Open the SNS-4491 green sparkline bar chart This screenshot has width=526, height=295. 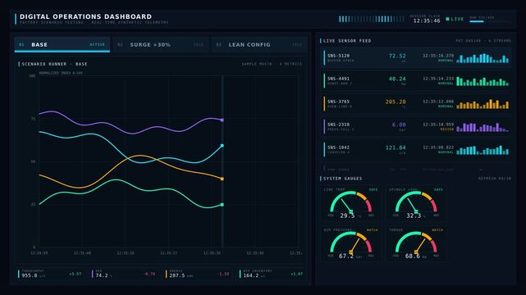[x=483, y=81]
